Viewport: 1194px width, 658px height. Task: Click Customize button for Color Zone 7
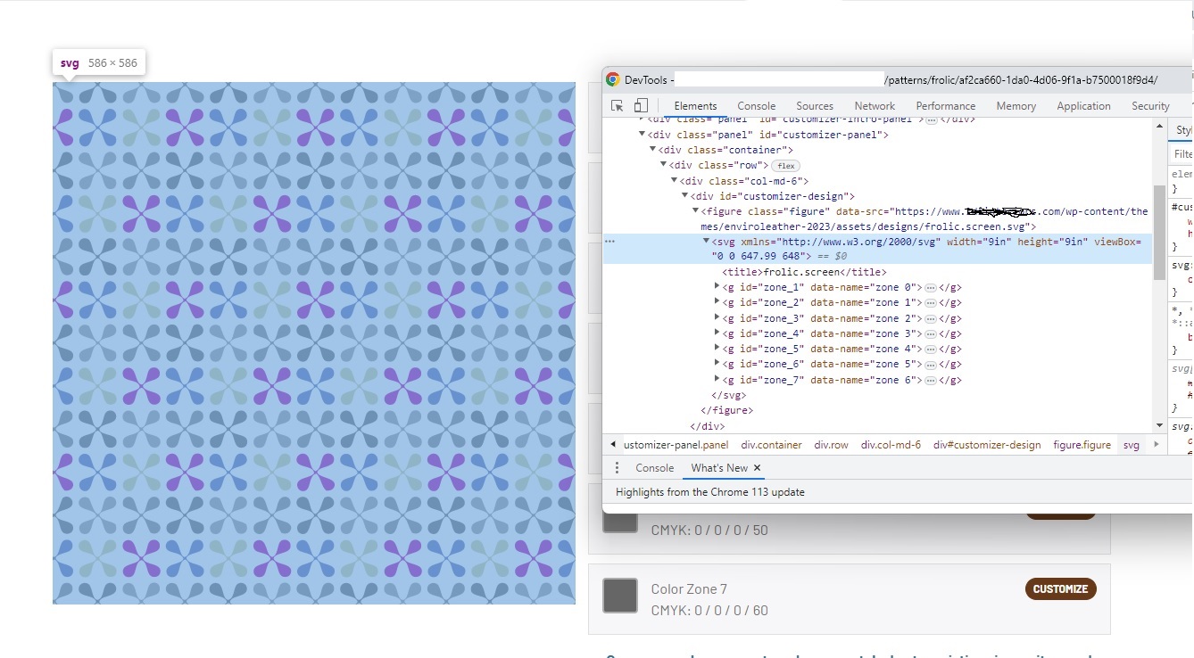point(1060,589)
